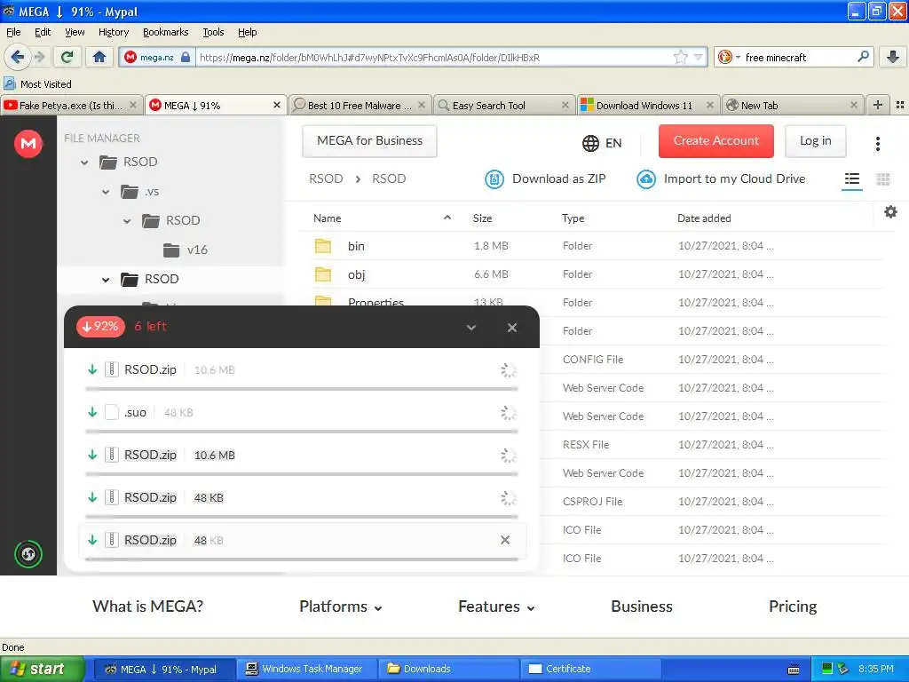Open the Downloads taskbar window
The width and height of the screenshot is (909, 682).
pyautogui.click(x=448, y=670)
